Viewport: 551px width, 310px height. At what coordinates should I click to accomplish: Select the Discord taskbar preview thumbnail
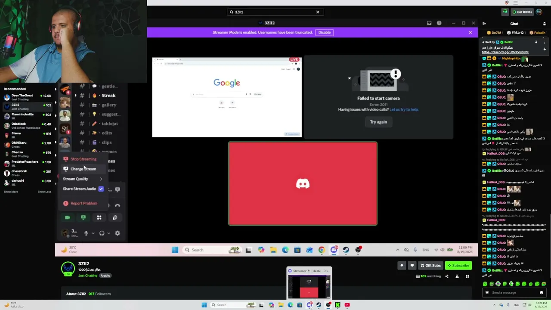(x=309, y=283)
